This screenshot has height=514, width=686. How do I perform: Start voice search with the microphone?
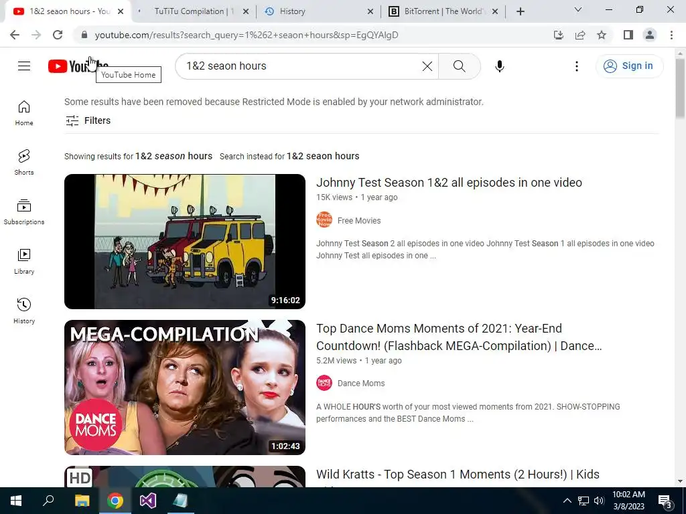tap(499, 66)
